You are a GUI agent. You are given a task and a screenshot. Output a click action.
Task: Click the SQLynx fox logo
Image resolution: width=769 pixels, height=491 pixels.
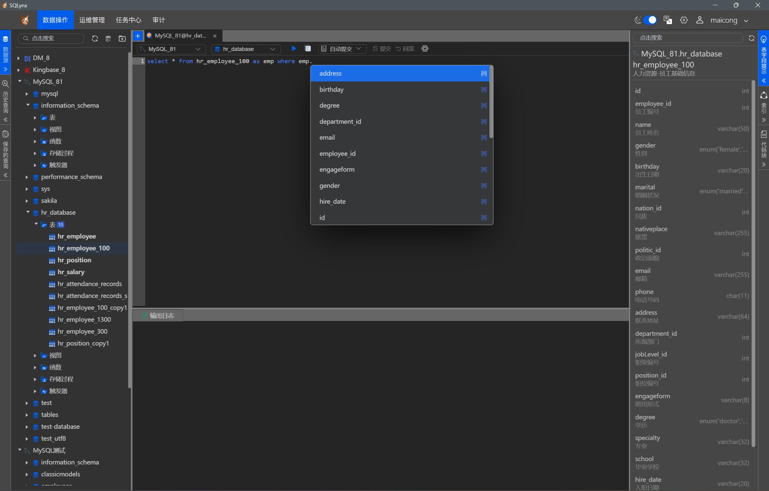tap(25, 20)
